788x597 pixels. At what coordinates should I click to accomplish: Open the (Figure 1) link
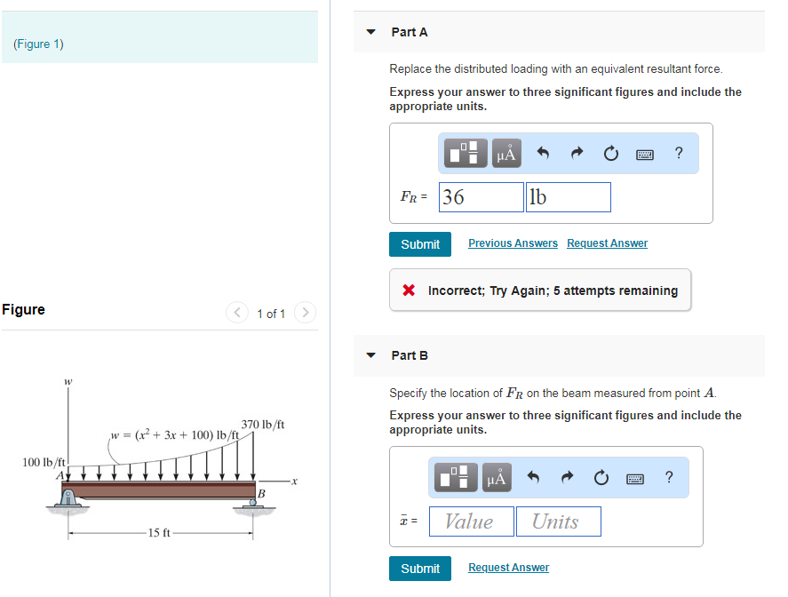click(x=39, y=43)
